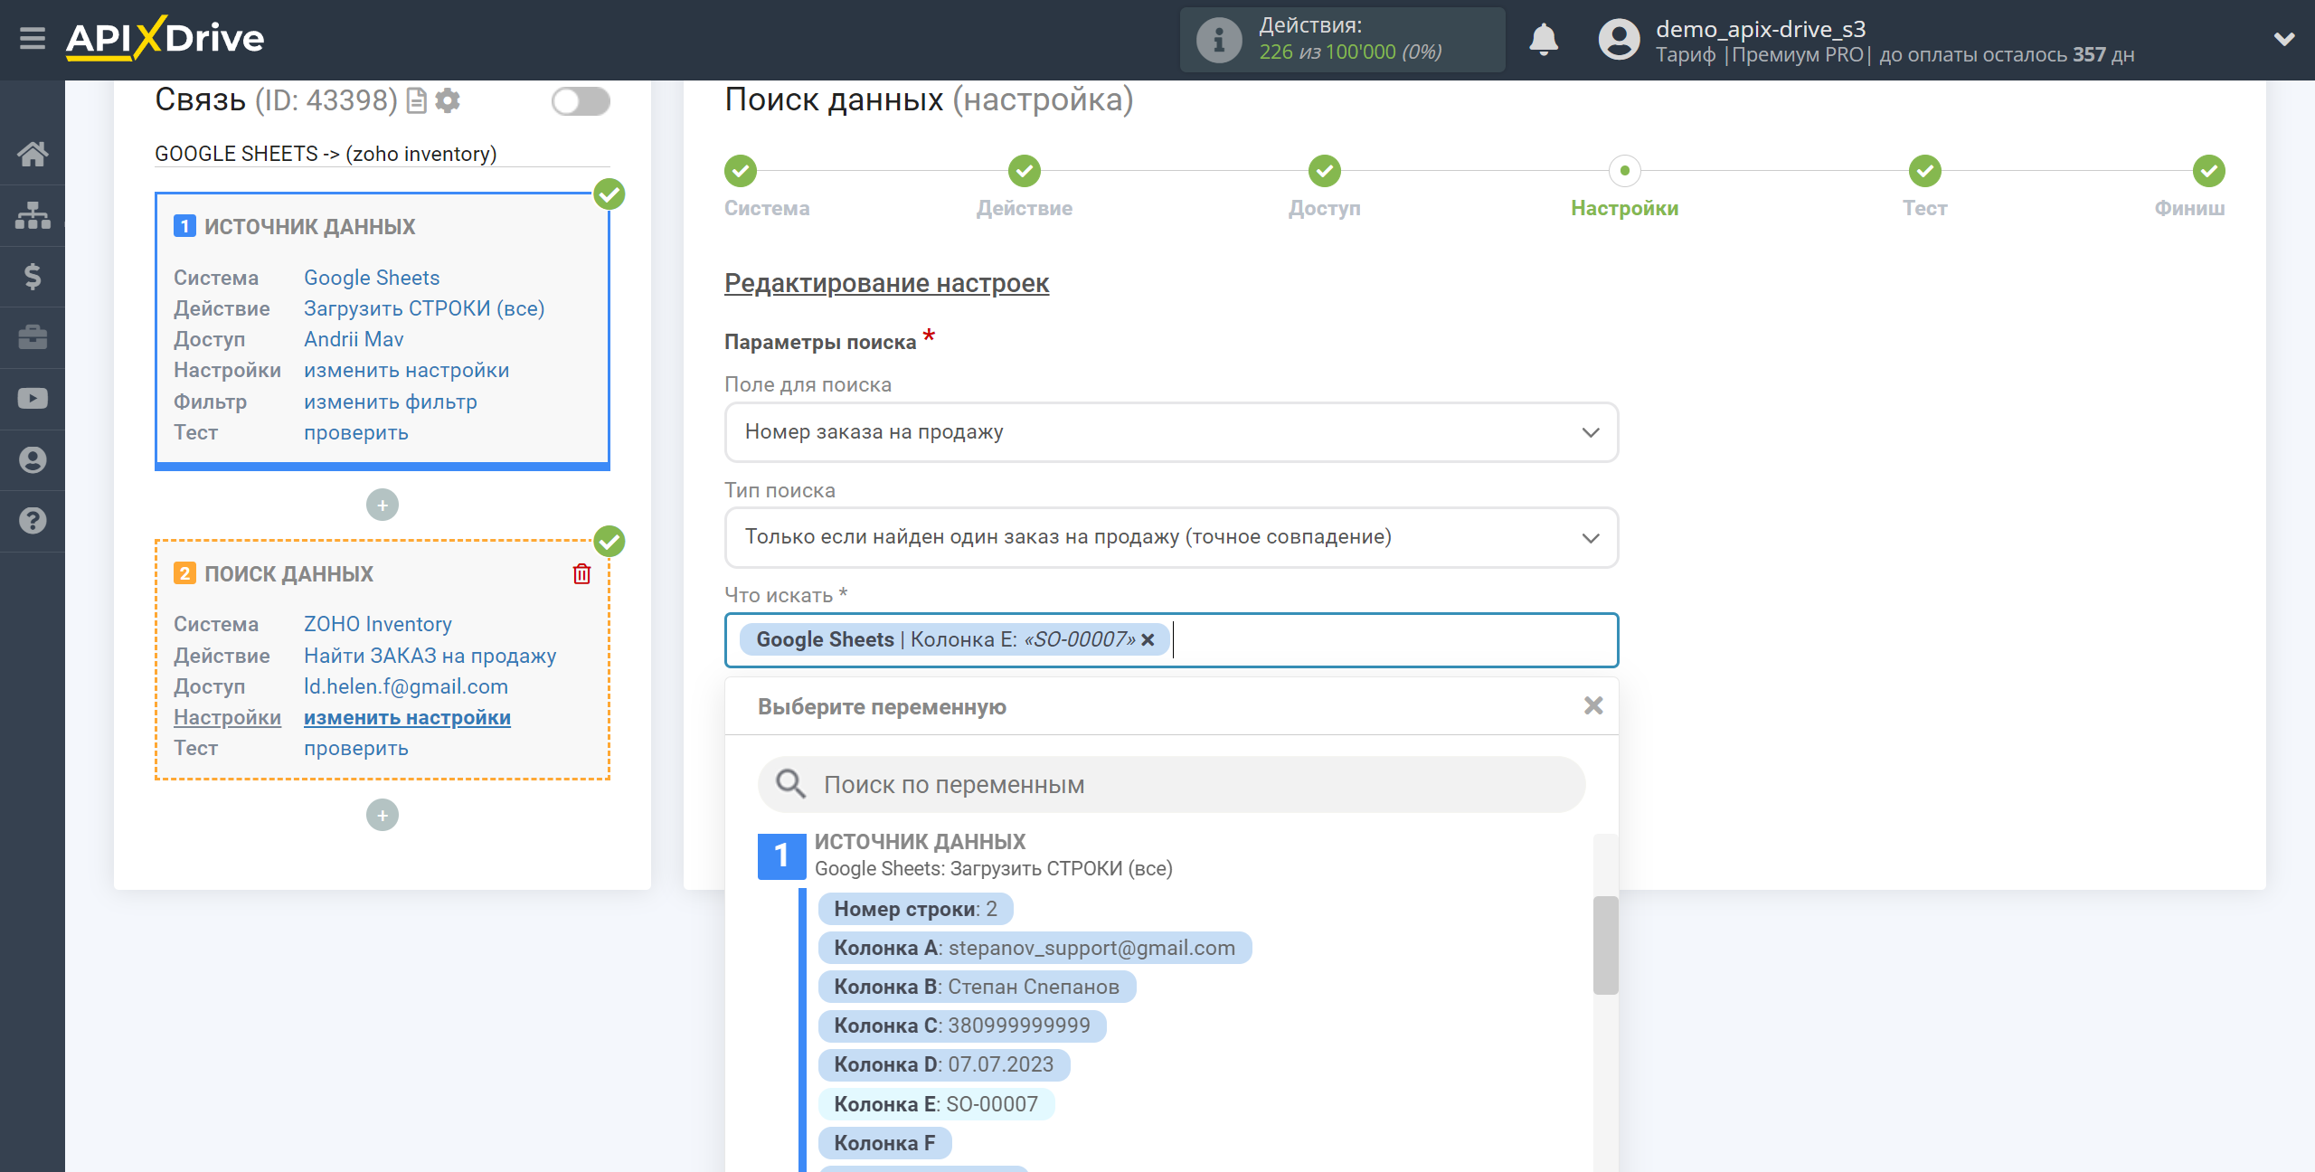
Task: Go to Настройки step
Action: coord(1625,171)
